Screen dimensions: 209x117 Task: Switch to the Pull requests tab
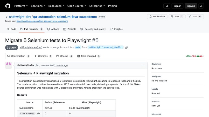coord(32,29)
